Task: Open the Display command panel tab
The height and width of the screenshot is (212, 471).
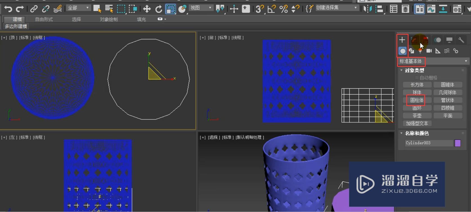Action: (449, 40)
